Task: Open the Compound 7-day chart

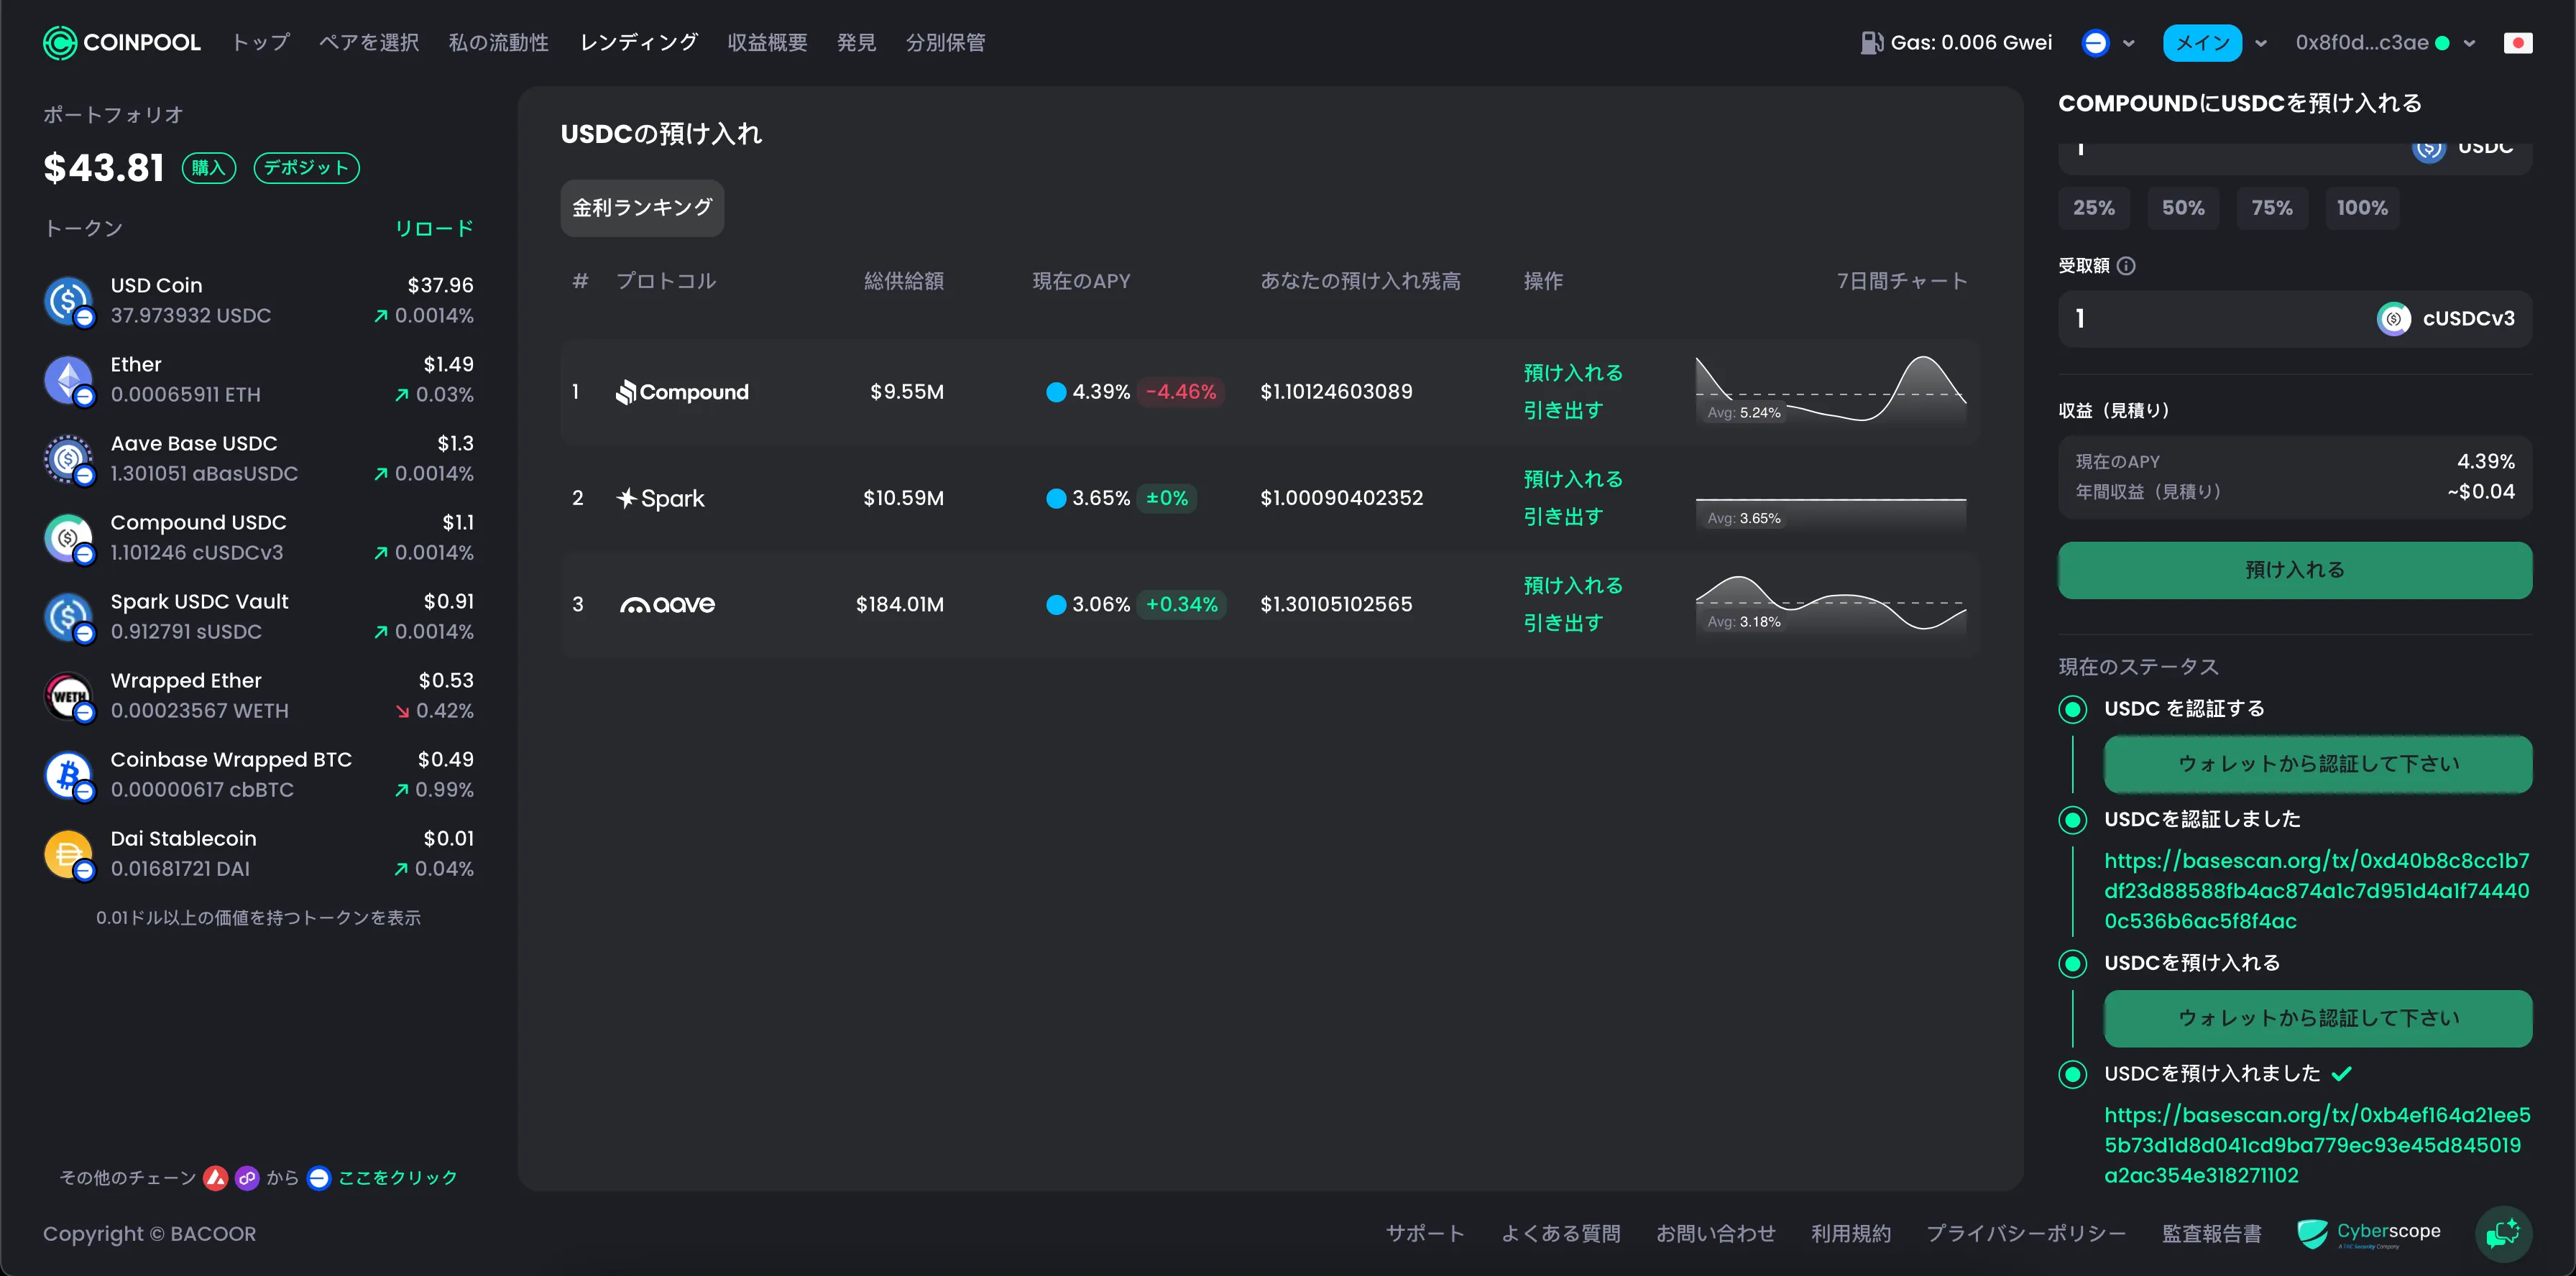Action: 1831,389
